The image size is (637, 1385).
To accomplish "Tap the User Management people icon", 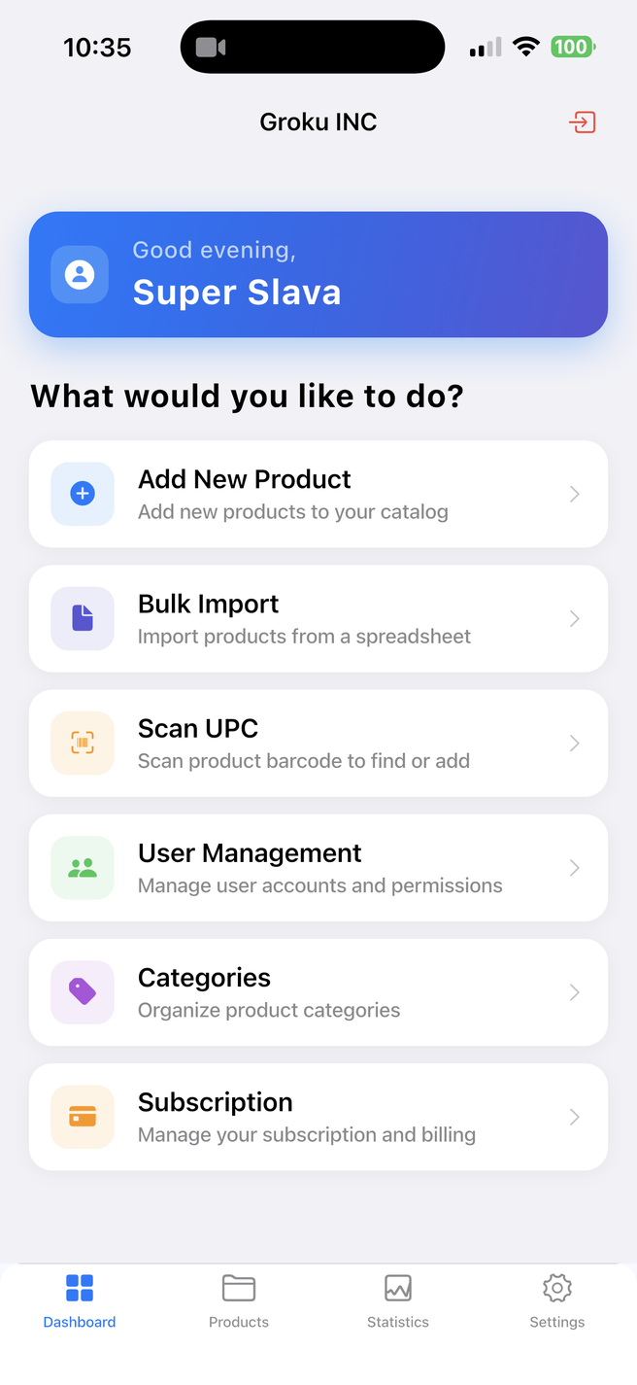I will point(82,867).
